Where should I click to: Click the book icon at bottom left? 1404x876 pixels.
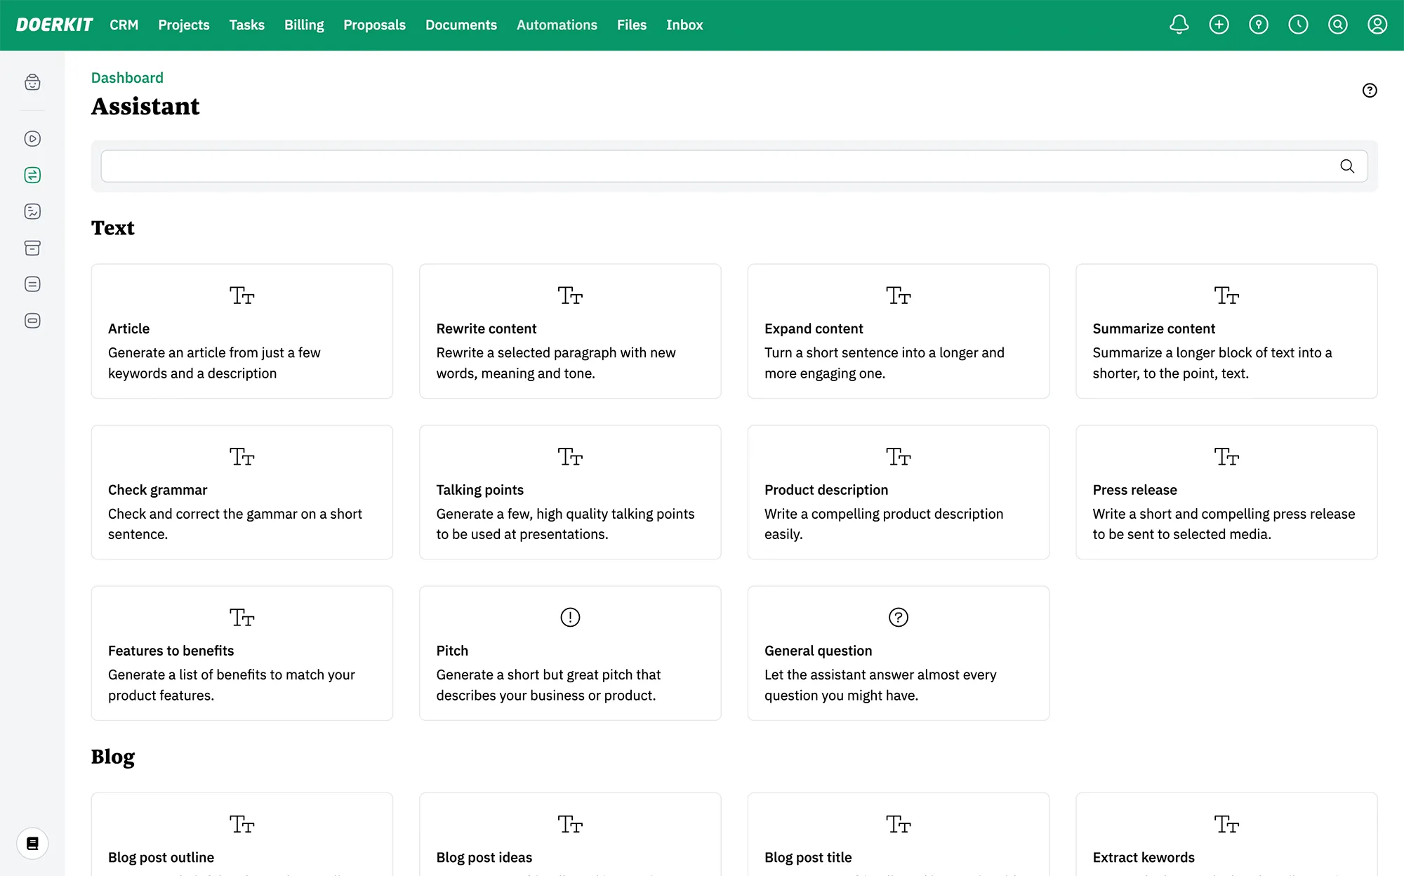32,843
